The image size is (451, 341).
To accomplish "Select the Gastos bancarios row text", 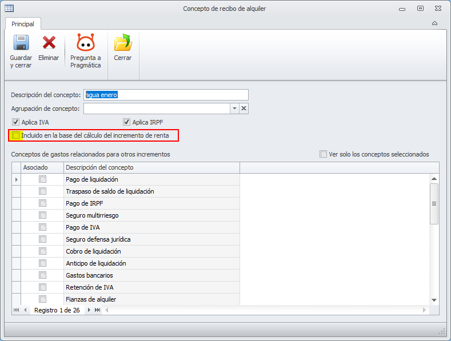I will tap(89, 275).
